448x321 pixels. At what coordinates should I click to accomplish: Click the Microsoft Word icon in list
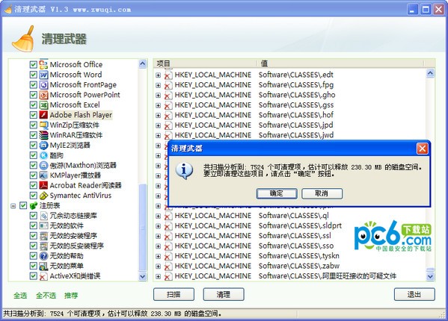click(x=43, y=75)
